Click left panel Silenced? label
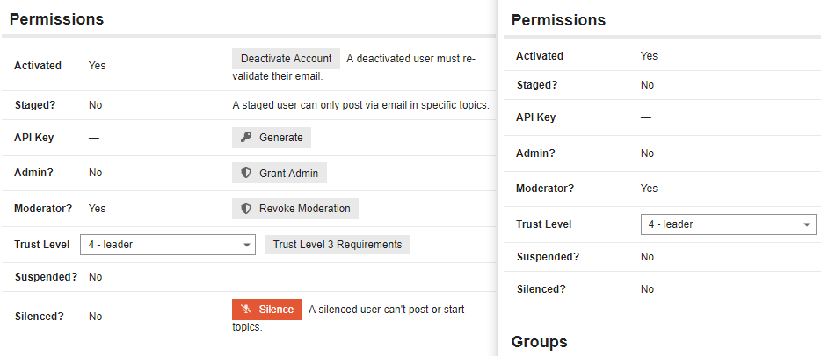Image resolution: width=821 pixels, height=356 pixels. (40, 317)
